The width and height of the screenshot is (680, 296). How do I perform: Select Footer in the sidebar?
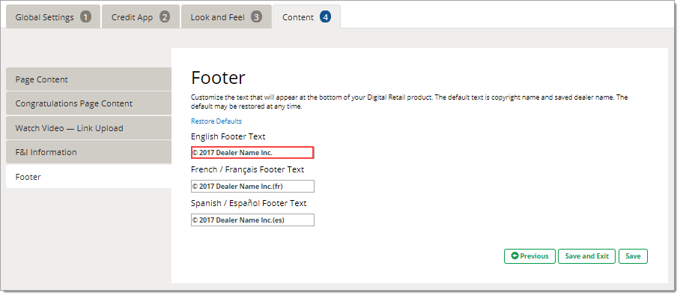point(89,177)
